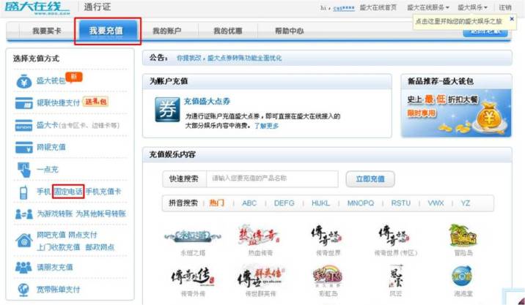This screenshot has height=305, width=525.
Task: Click the 手机 link in sidebar
Action: tap(43, 192)
